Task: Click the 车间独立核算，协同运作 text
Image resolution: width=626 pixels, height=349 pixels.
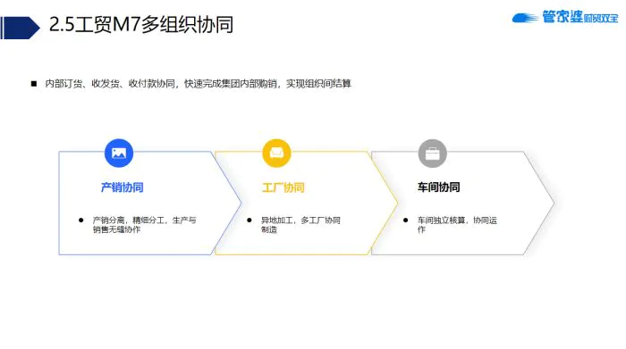Action: click(457, 225)
